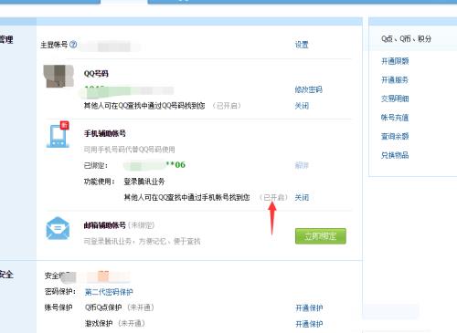The image size is (457, 333).
Task: Open 兑换物品 in the side panel
Action: tap(395, 155)
